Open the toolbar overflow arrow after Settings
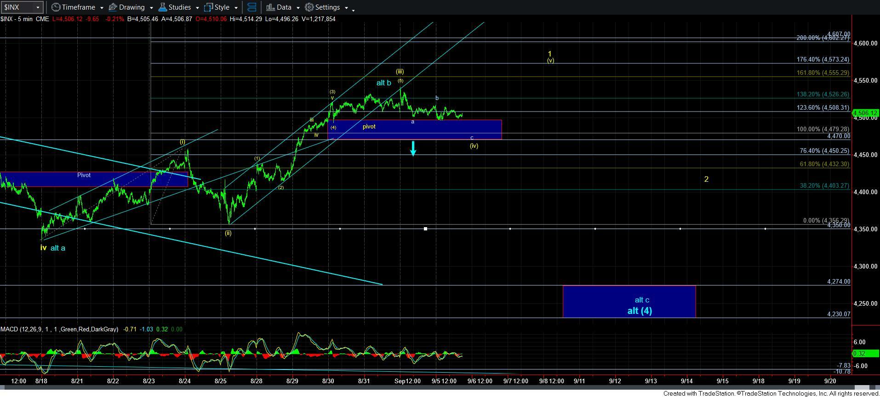Image resolution: width=880 pixels, height=397 pixels. (353, 9)
